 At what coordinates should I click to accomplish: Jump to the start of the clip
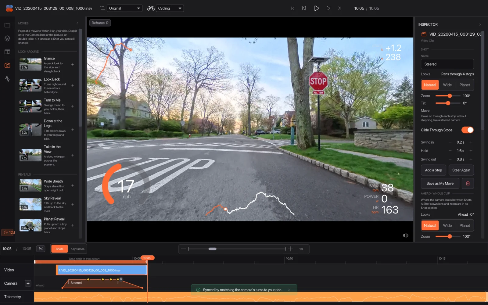pos(293,8)
